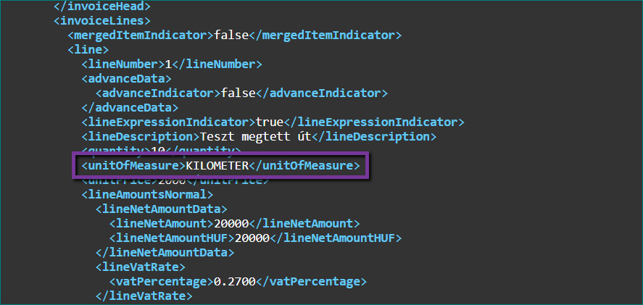Click the lineNumber value 1
Screen dimensions: 643x305
coord(168,64)
